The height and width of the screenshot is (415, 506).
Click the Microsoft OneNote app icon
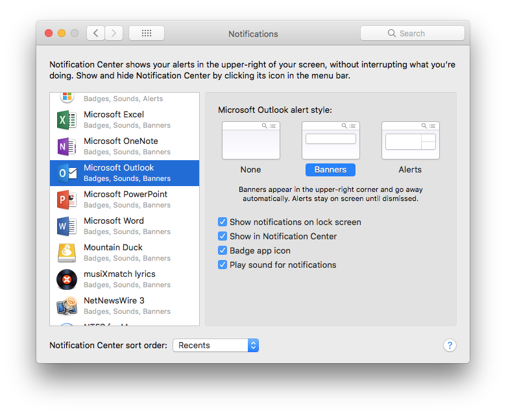pyautogui.click(x=66, y=147)
